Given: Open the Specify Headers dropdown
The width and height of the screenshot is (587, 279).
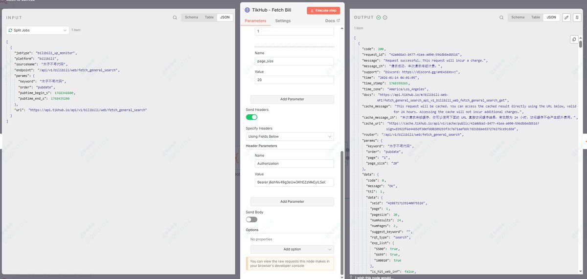Looking at the screenshot, I should [290, 136].
